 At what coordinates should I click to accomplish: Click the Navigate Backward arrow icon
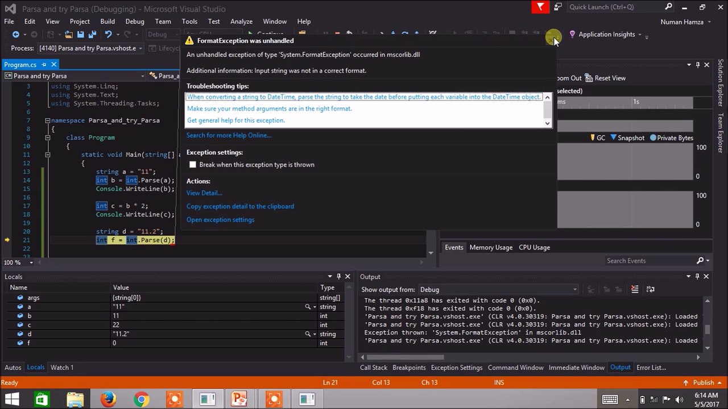click(16, 35)
